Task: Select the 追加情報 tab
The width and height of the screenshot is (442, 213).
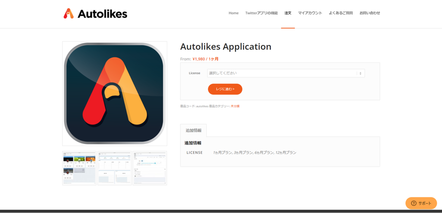Action: (193, 131)
